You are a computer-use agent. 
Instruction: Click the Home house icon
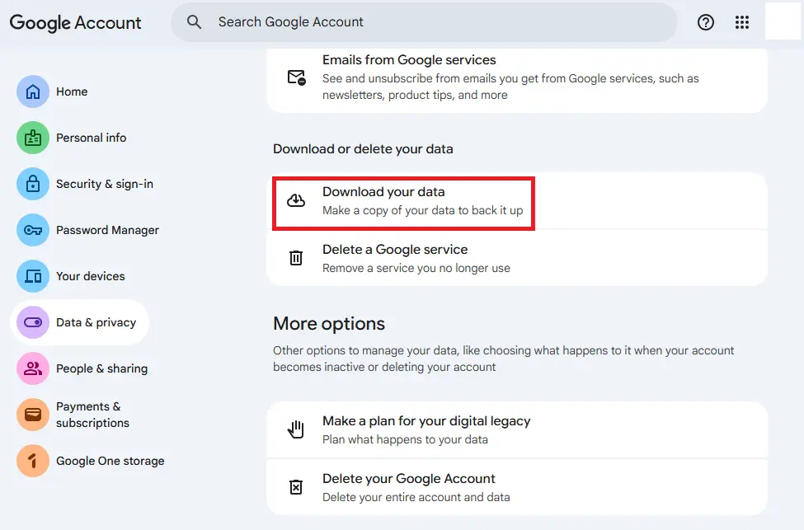pos(32,91)
